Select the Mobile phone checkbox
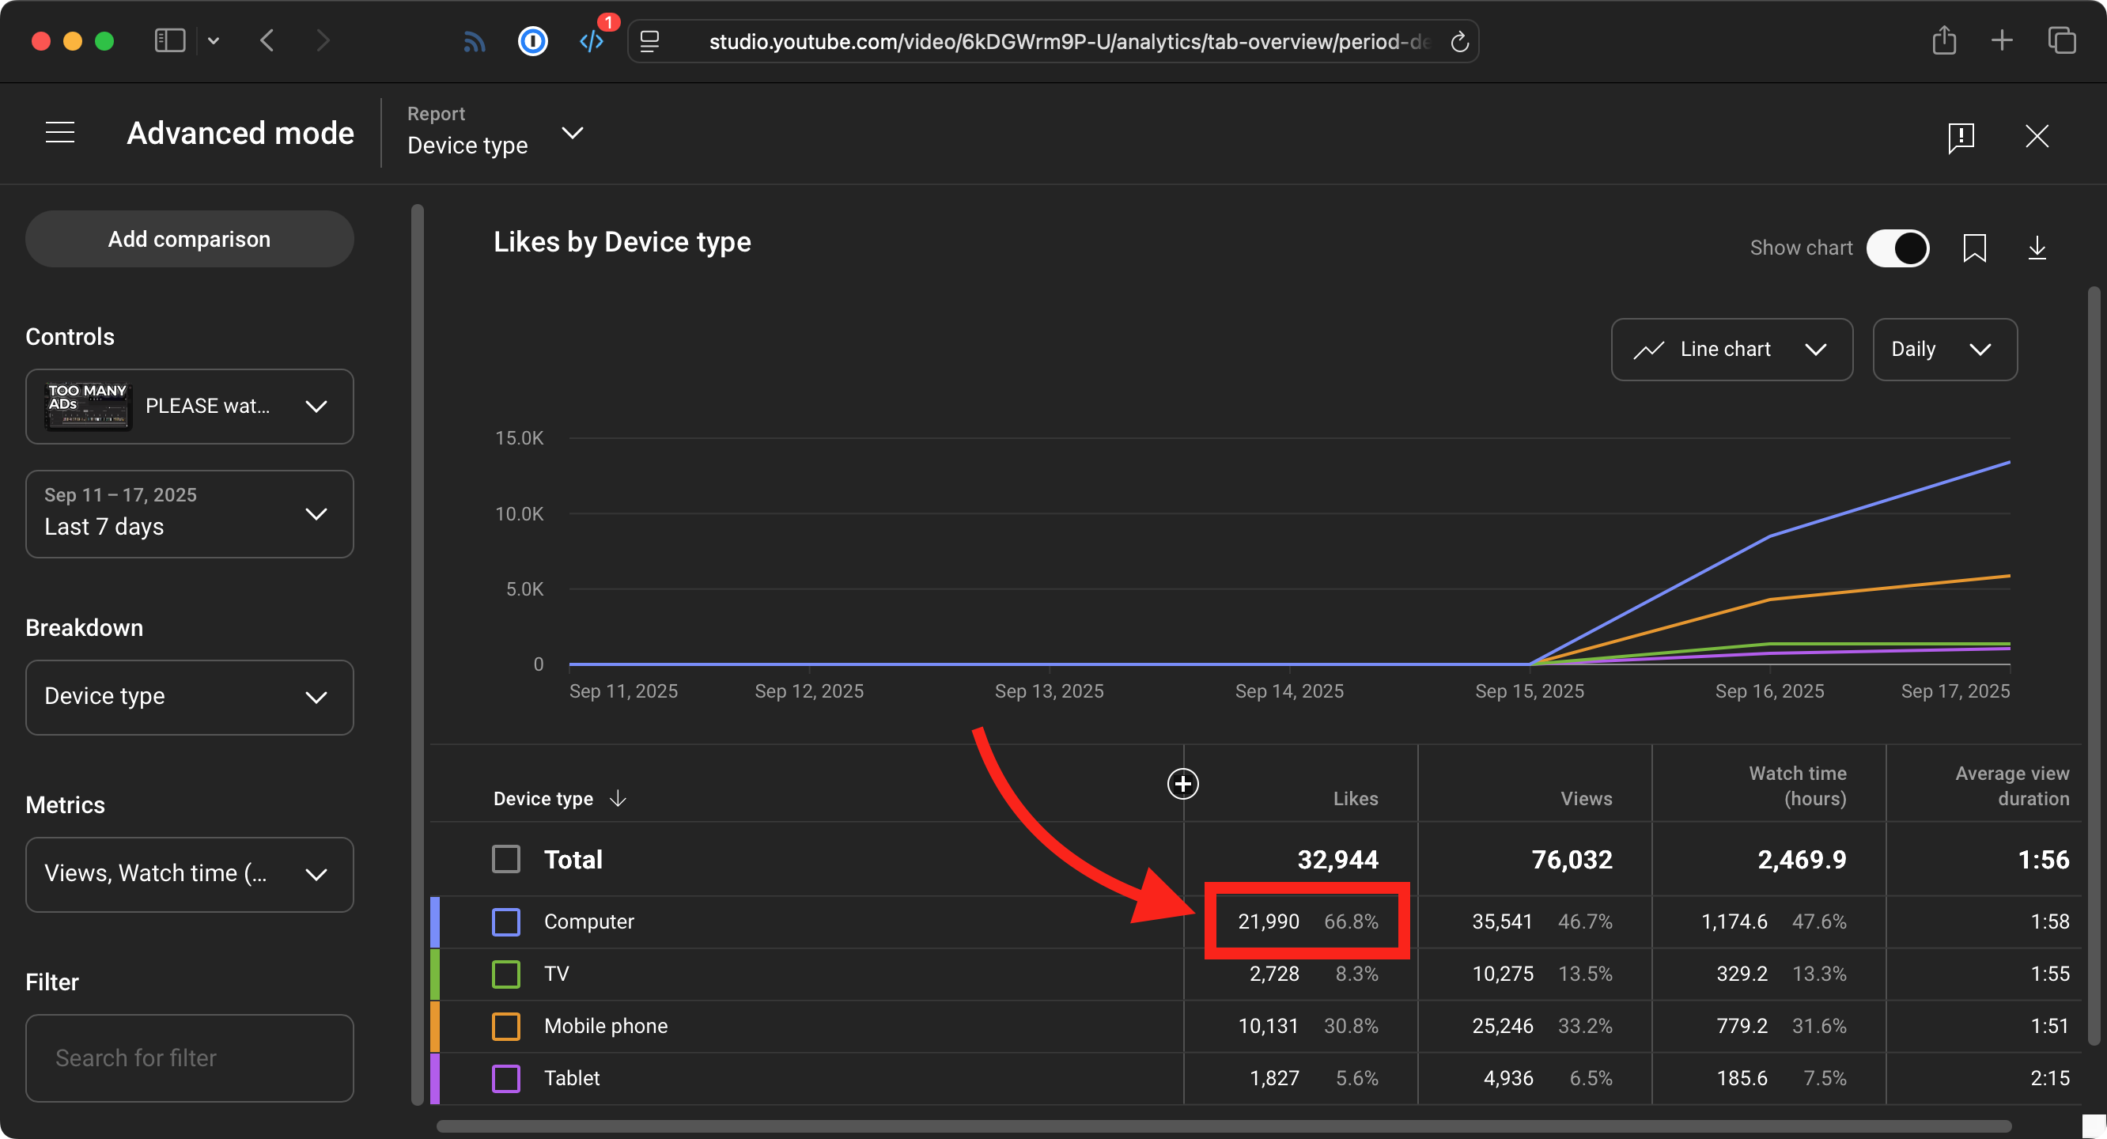Viewport: 2107px width, 1139px height. click(505, 1026)
